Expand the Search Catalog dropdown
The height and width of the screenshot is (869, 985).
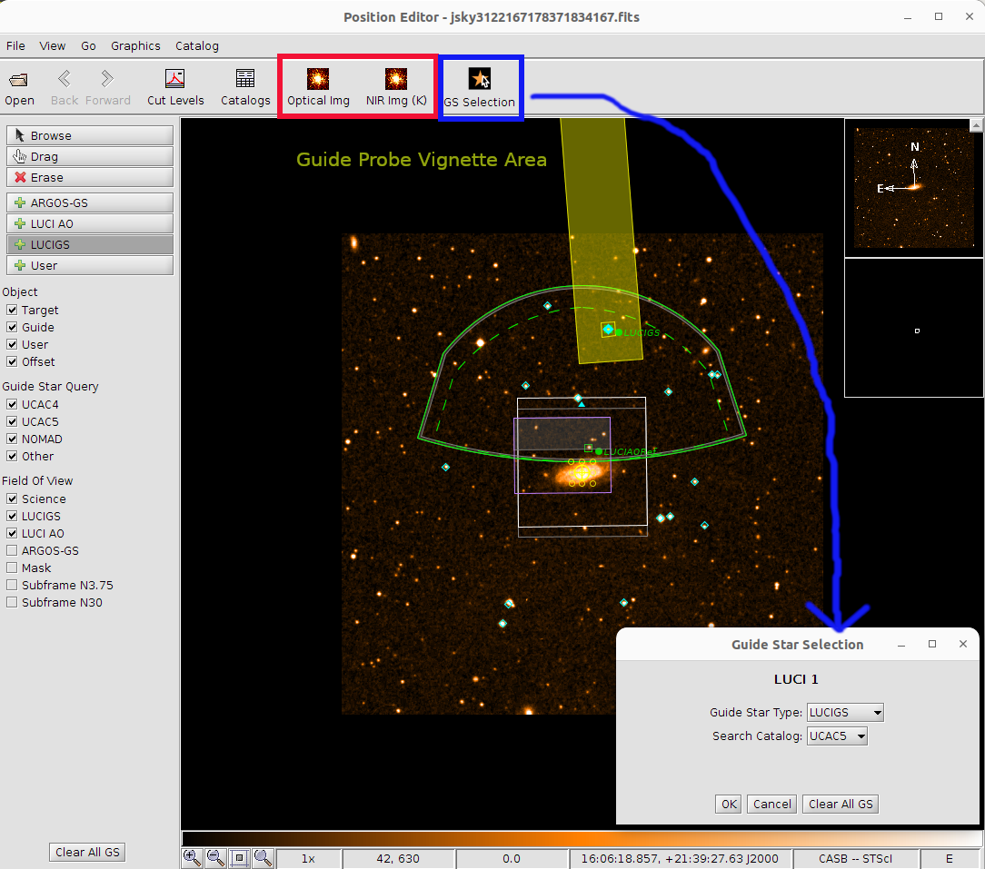837,736
